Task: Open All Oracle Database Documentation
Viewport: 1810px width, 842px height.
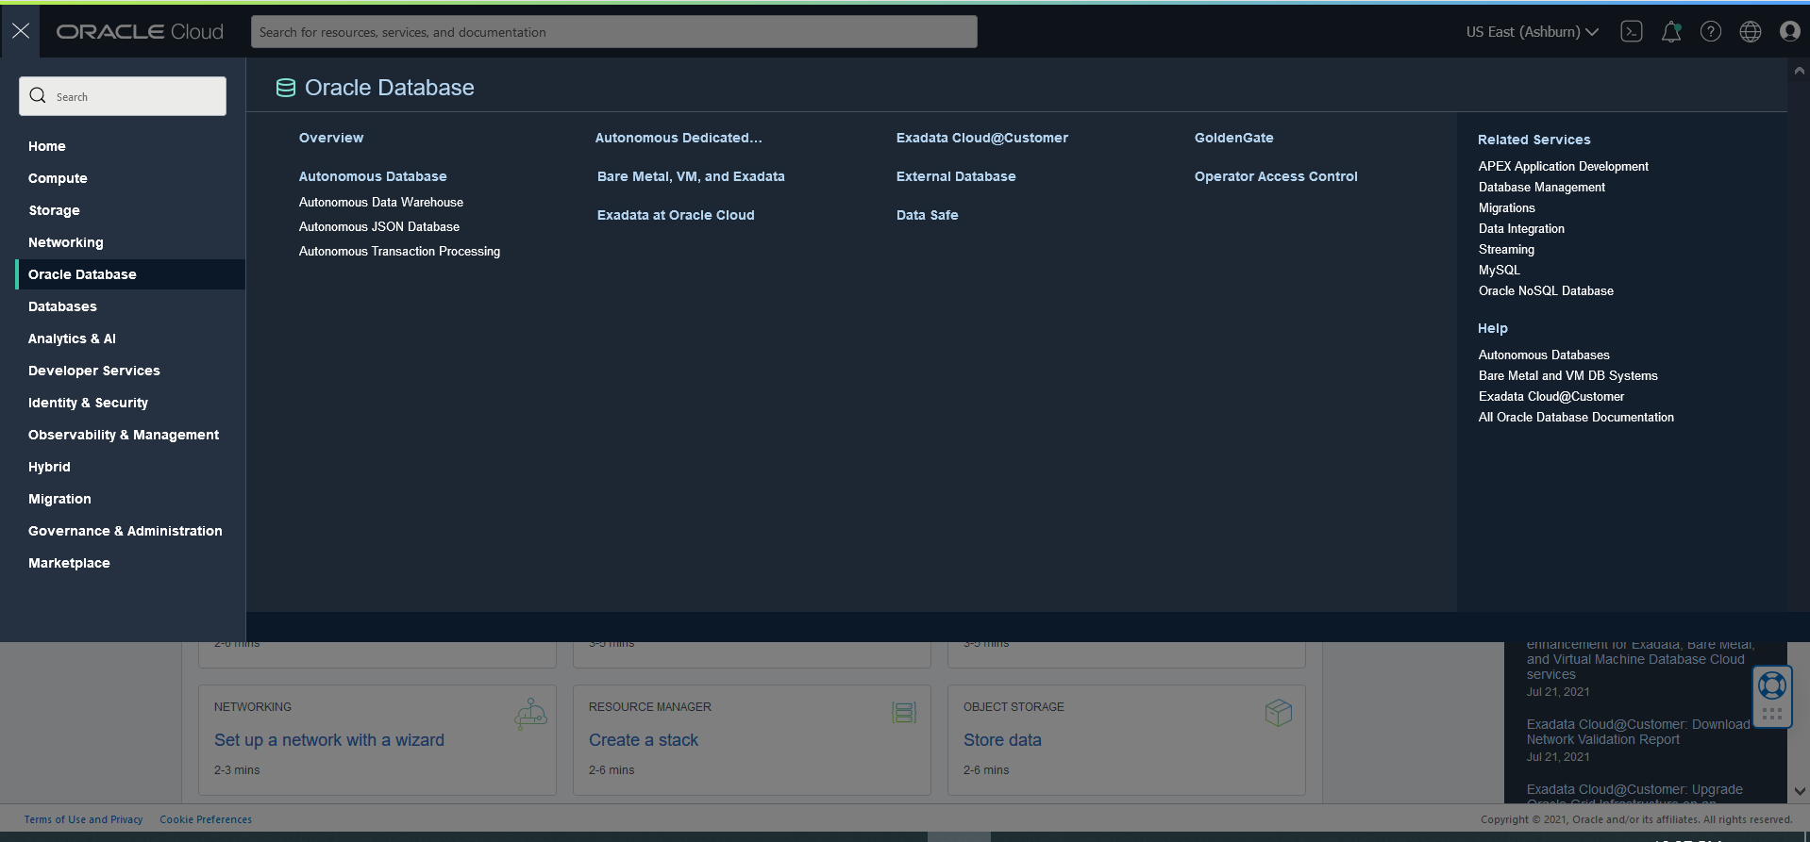Action: click(1576, 417)
